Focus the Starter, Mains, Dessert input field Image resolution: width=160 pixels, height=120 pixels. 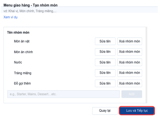63,94
